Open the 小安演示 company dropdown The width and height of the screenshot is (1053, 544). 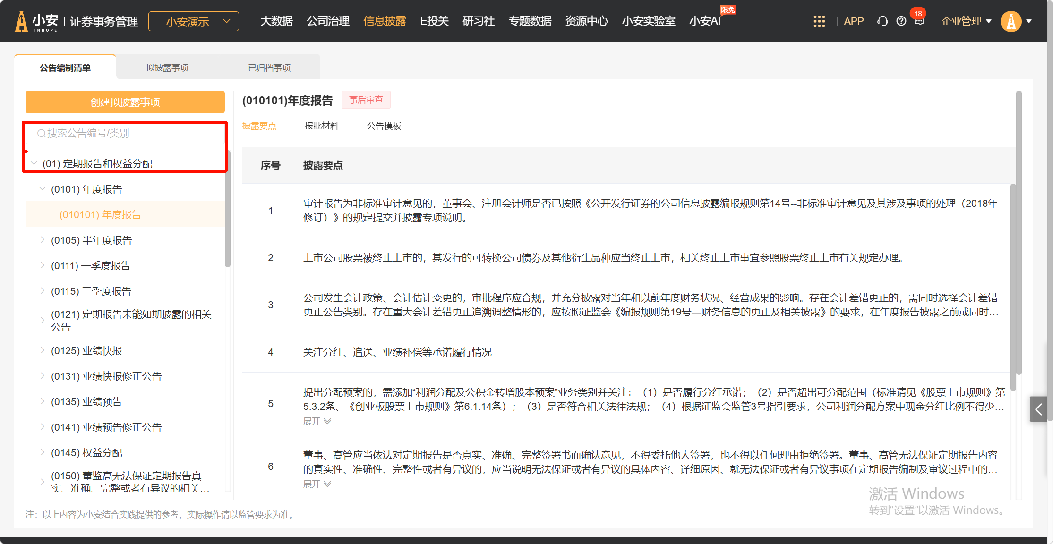tap(194, 21)
